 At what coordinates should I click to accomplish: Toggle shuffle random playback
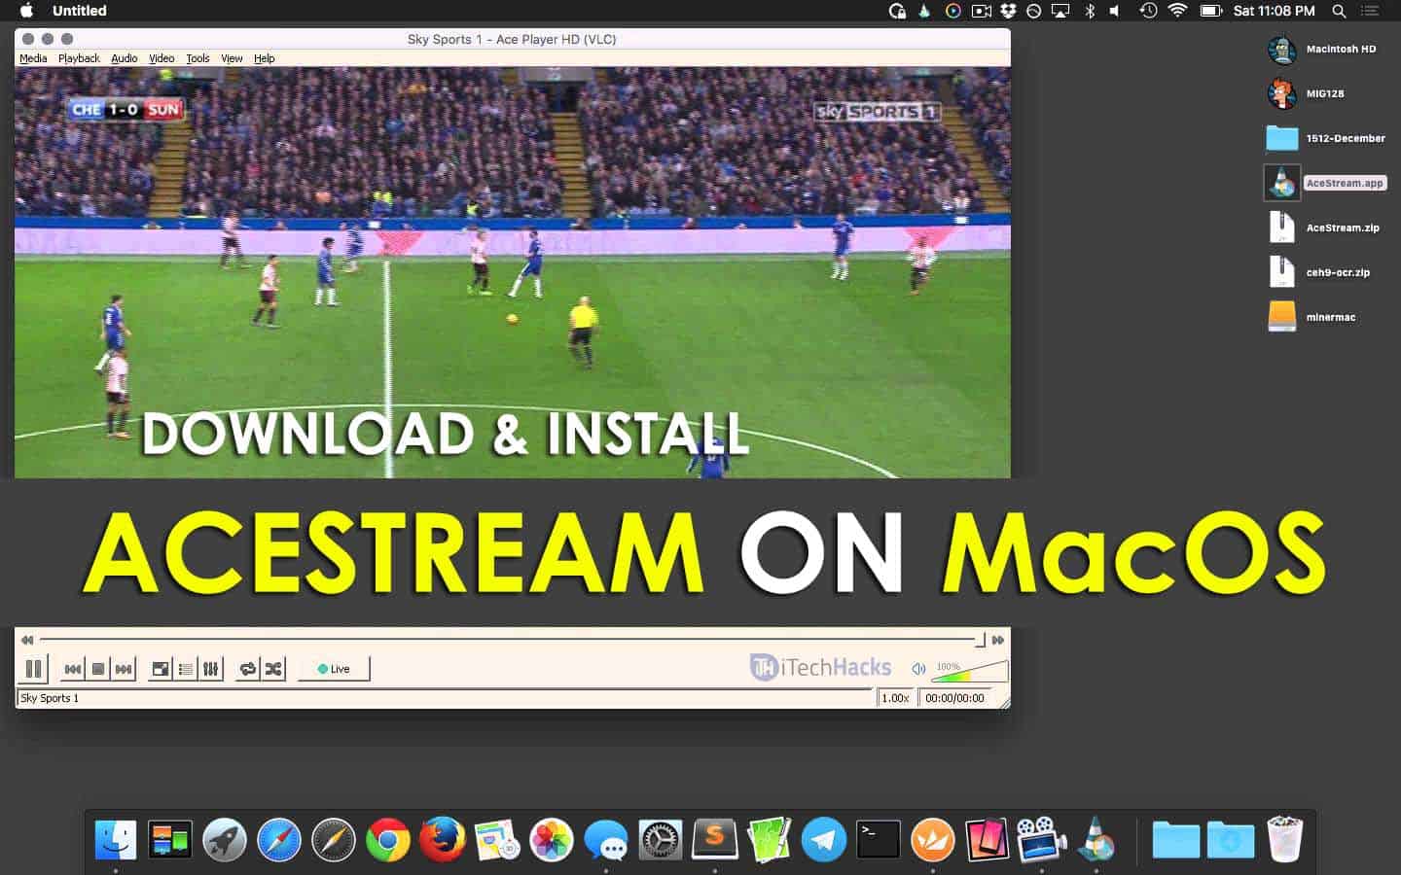(273, 669)
